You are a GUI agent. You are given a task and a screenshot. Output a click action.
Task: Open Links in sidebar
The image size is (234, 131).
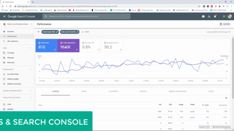9,104
